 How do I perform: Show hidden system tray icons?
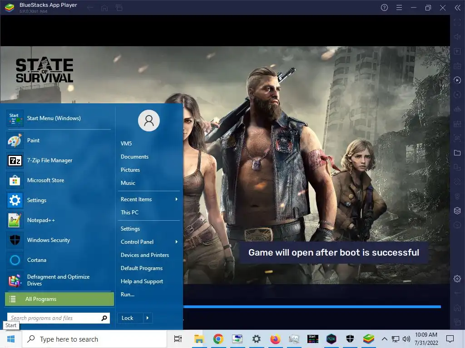click(384, 339)
